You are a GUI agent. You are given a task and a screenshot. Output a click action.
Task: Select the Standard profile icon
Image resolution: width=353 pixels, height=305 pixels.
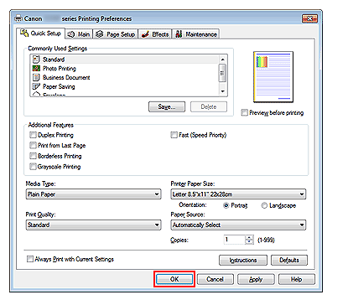pyautogui.click(x=36, y=59)
